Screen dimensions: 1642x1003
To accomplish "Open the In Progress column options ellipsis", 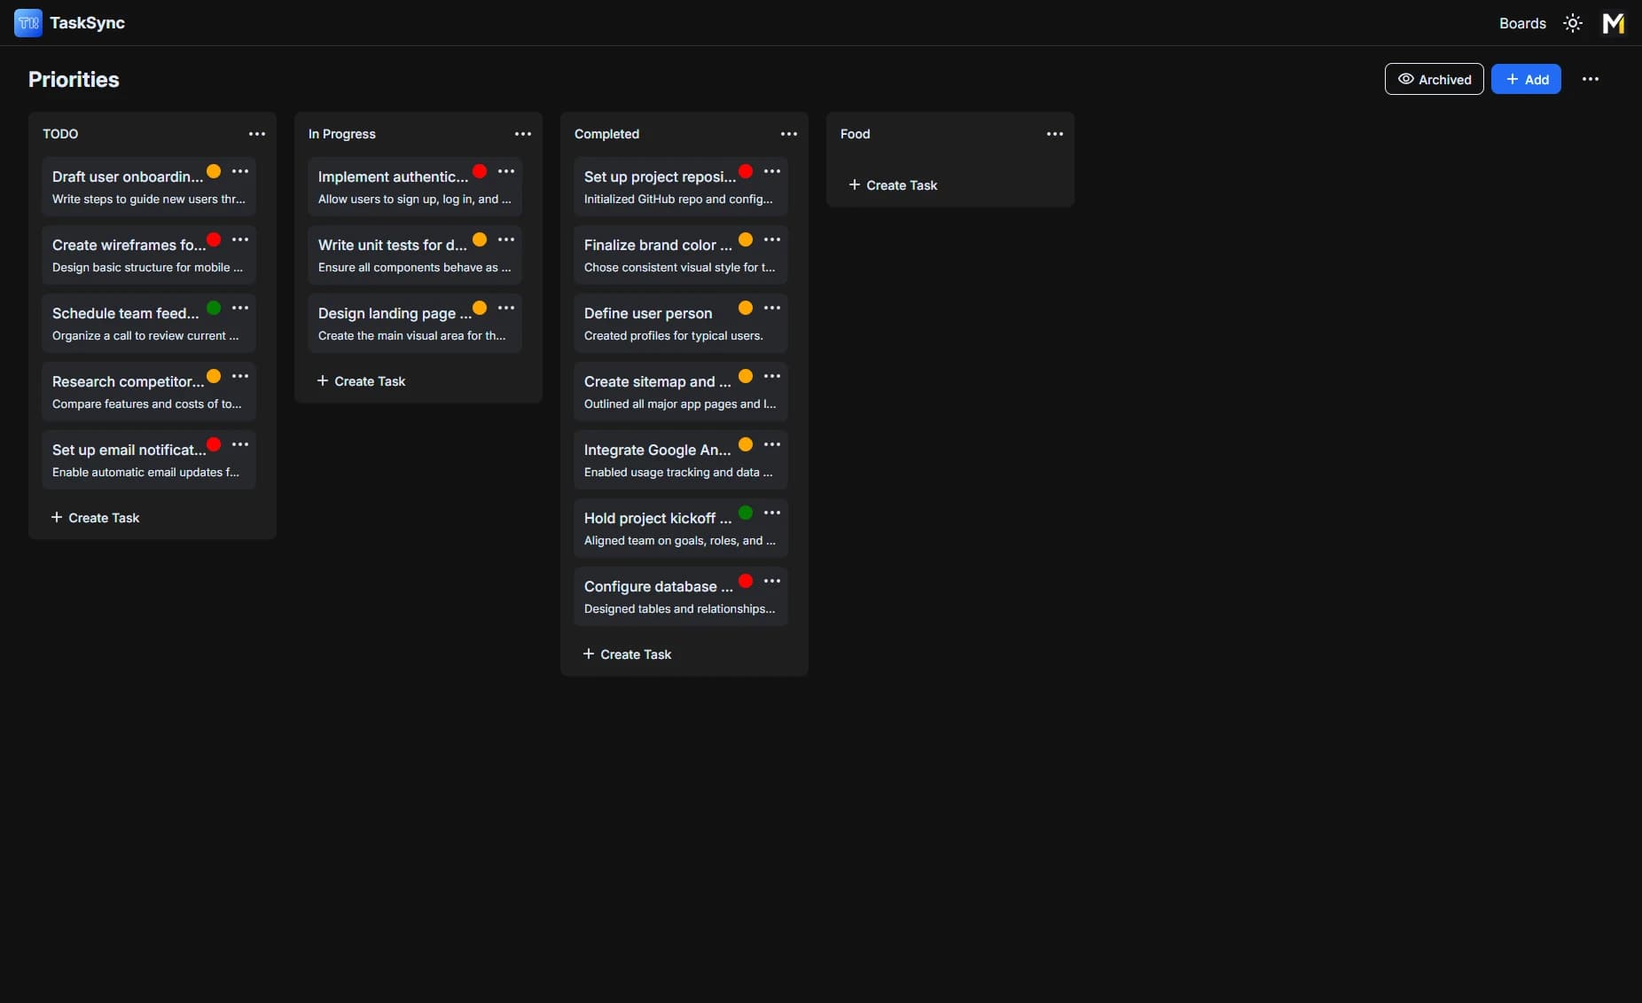I will point(522,134).
